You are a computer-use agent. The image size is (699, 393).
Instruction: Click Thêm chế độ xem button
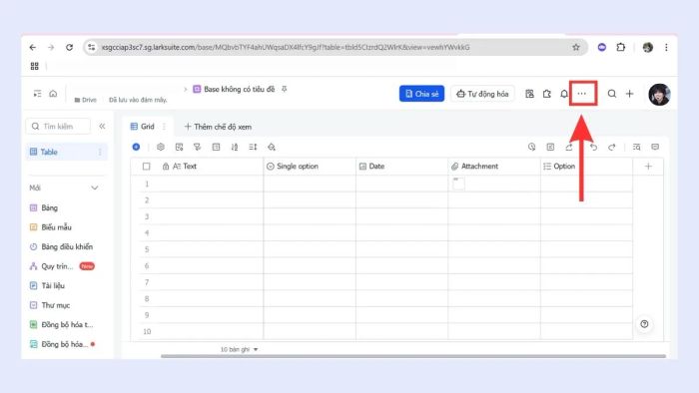click(x=218, y=127)
